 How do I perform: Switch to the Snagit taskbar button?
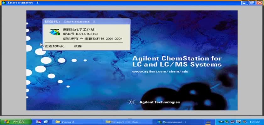click(127, 122)
